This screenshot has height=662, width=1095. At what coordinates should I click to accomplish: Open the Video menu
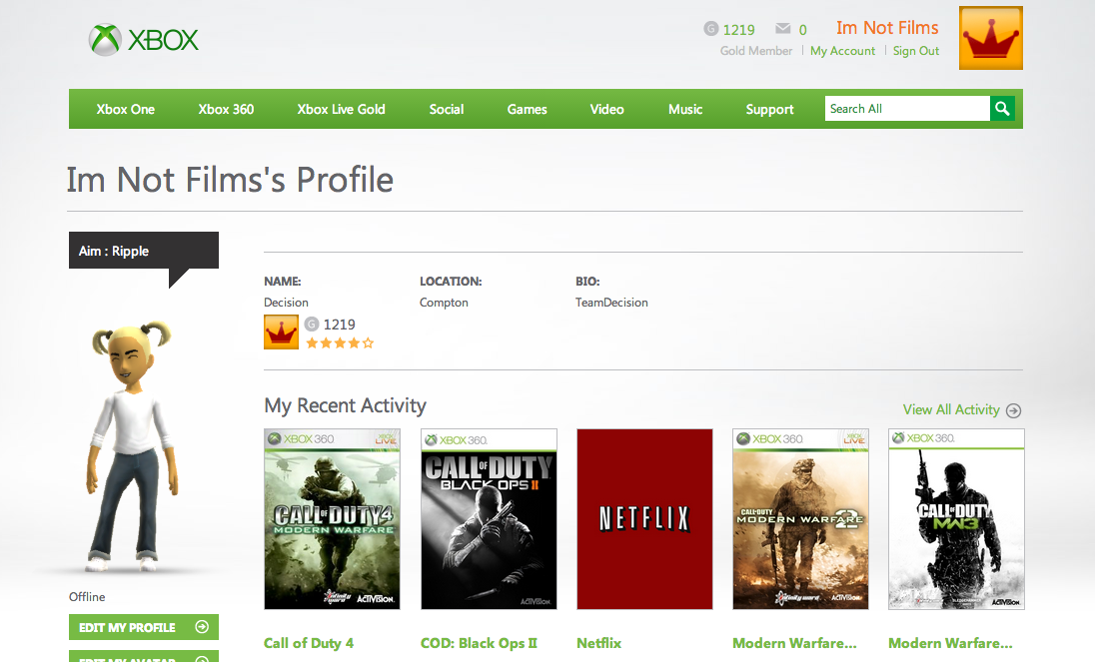pyautogui.click(x=606, y=109)
